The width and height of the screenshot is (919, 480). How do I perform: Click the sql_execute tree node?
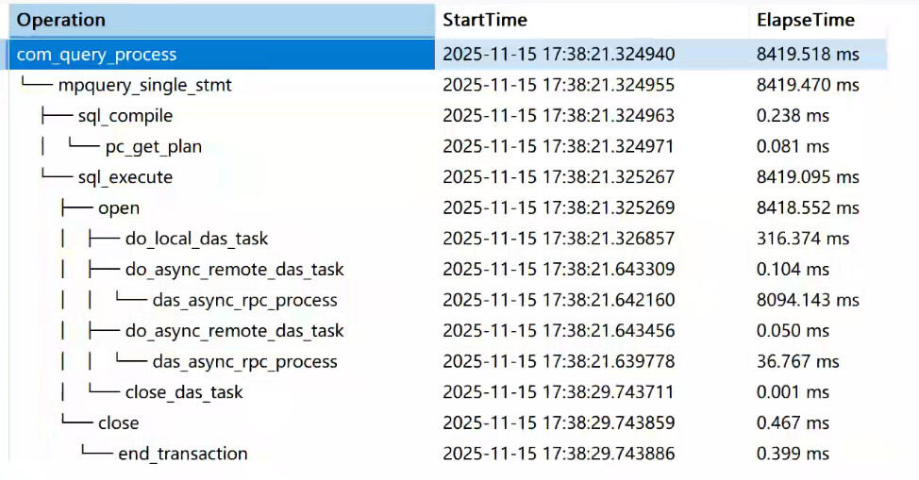click(125, 177)
